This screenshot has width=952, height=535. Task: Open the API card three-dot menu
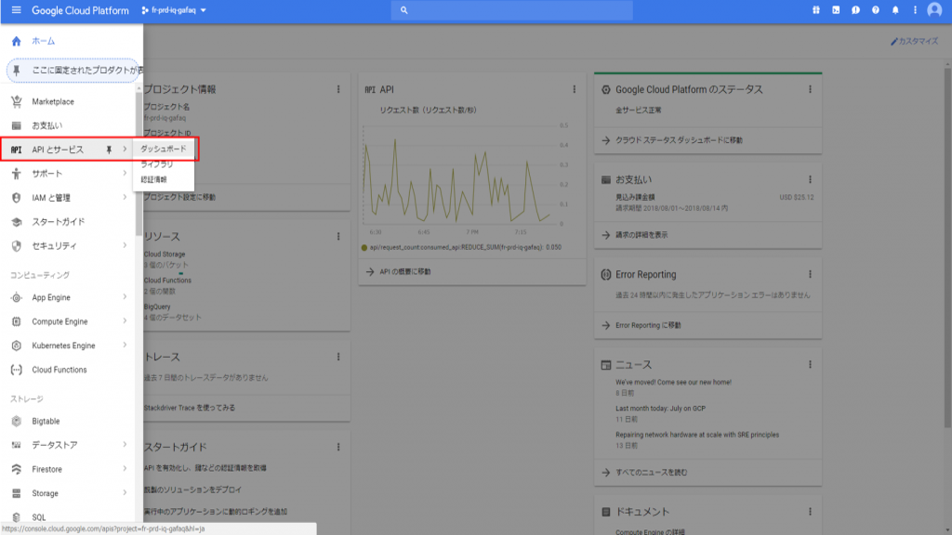pyautogui.click(x=574, y=89)
